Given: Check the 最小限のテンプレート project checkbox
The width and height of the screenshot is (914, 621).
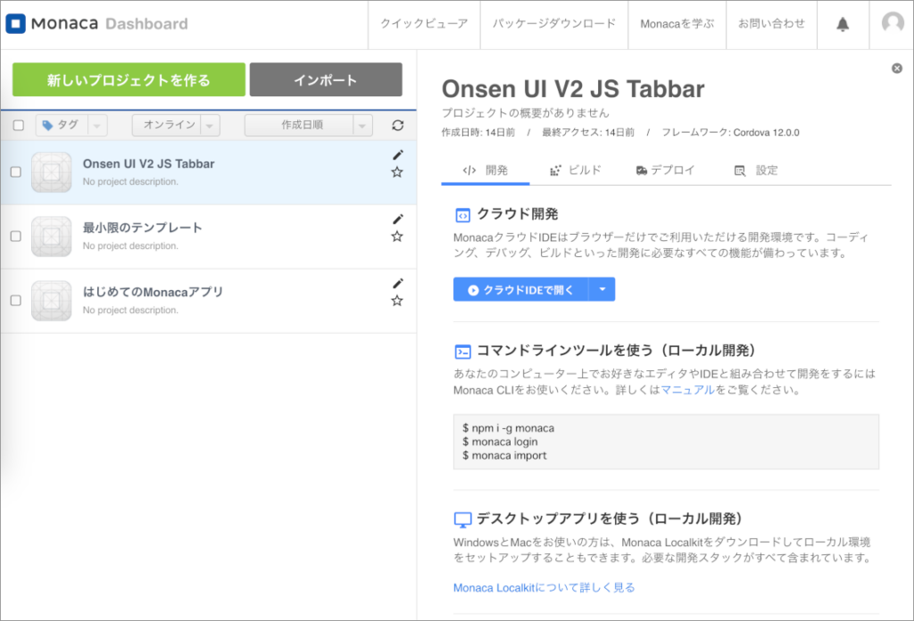Looking at the screenshot, I should 16,236.
